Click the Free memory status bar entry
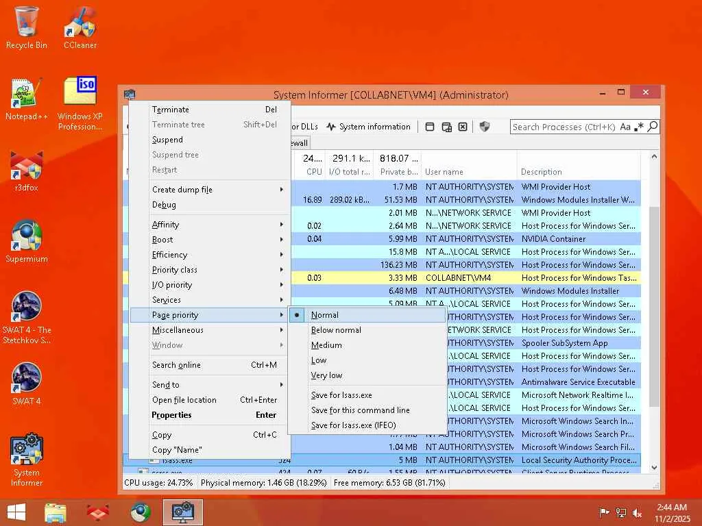 [x=389, y=483]
